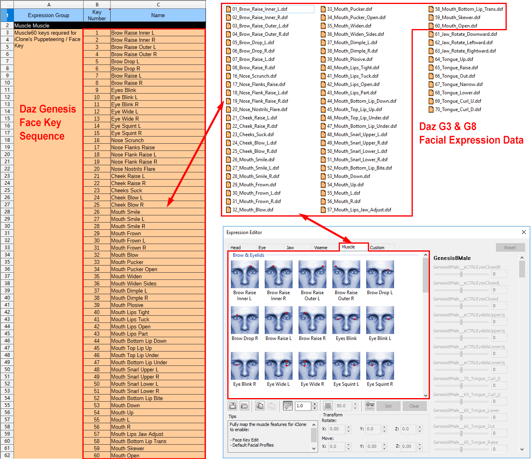Switch to the Eye tab
Screen dimensions: 531x459
(270, 247)
